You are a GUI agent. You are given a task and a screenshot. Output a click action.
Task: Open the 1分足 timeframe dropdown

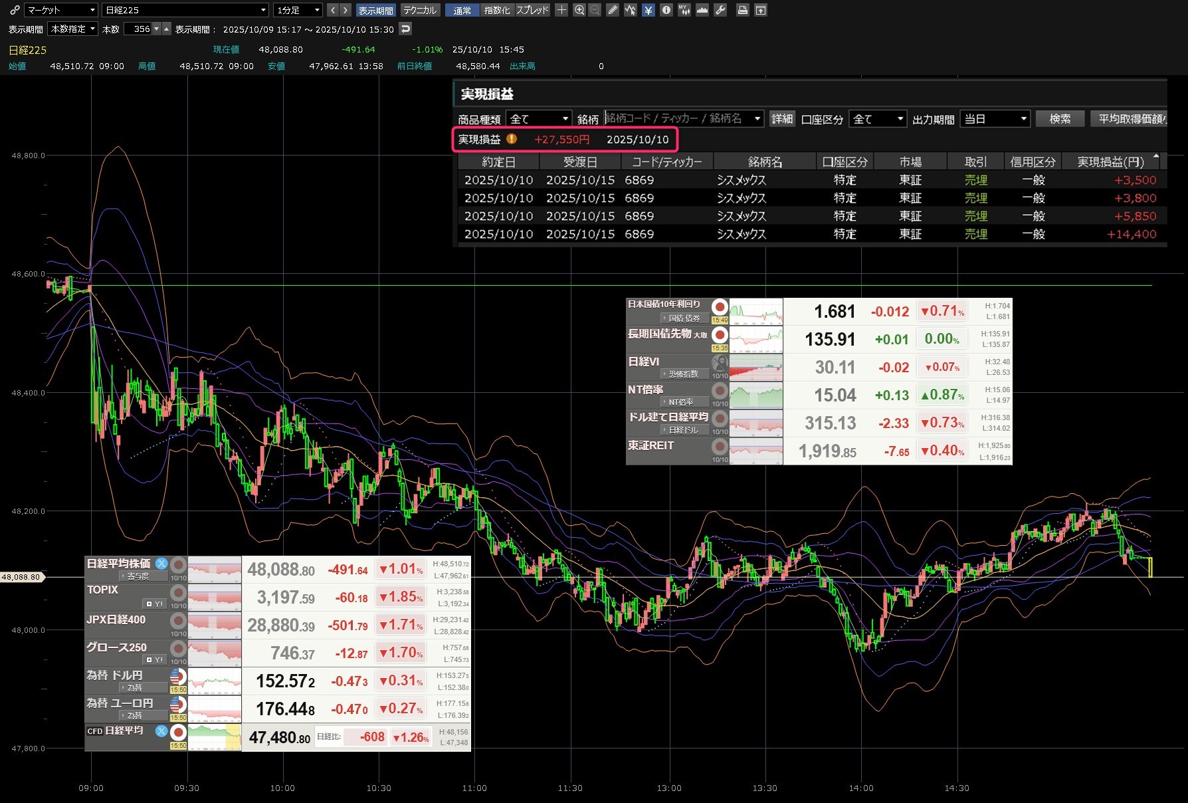(298, 10)
